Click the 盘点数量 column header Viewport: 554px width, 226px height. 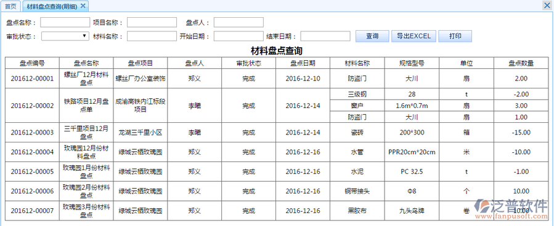pyautogui.click(x=521, y=63)
